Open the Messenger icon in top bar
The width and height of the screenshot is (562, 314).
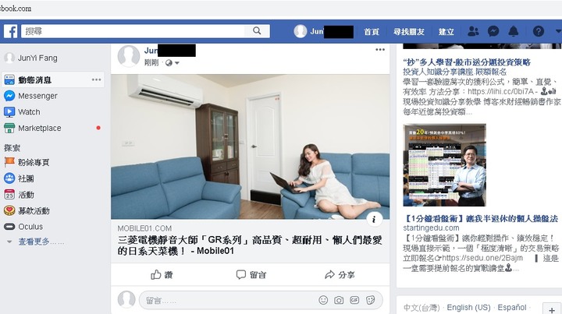coord(493,31)
